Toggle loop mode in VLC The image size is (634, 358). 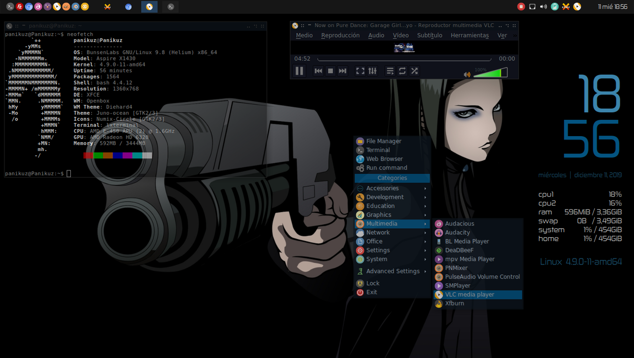point(402,71)
